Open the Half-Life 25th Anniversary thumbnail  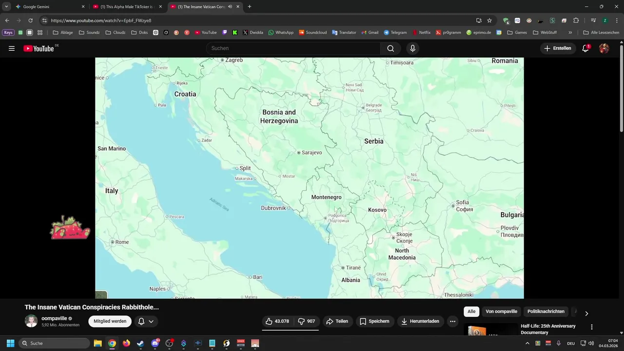point(490,330)
